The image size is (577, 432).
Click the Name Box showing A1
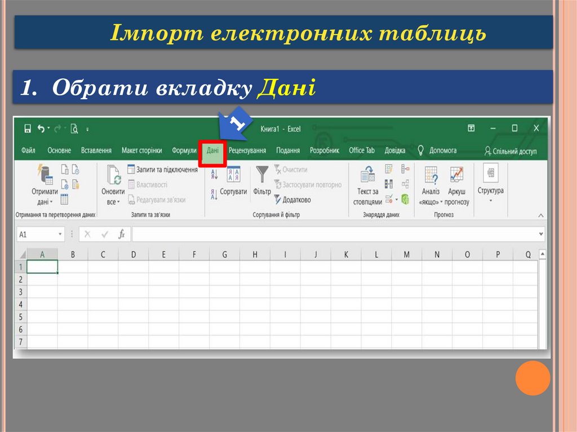pyautogui.click(x=37, y=234)
